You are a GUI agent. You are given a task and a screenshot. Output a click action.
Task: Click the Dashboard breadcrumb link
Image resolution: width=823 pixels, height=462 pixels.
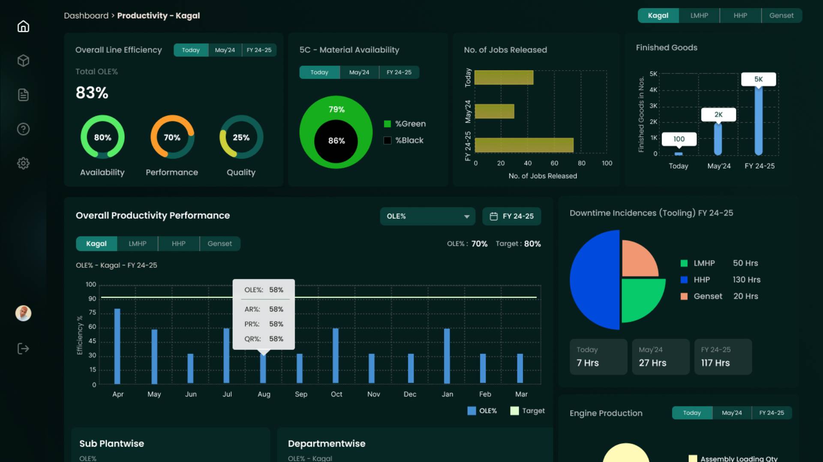click(x=86, y=16)
